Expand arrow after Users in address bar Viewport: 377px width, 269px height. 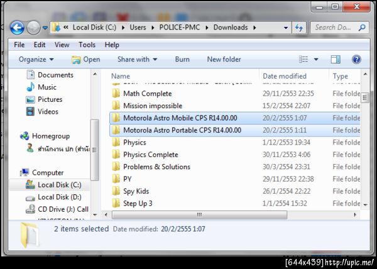click(153, 28)
